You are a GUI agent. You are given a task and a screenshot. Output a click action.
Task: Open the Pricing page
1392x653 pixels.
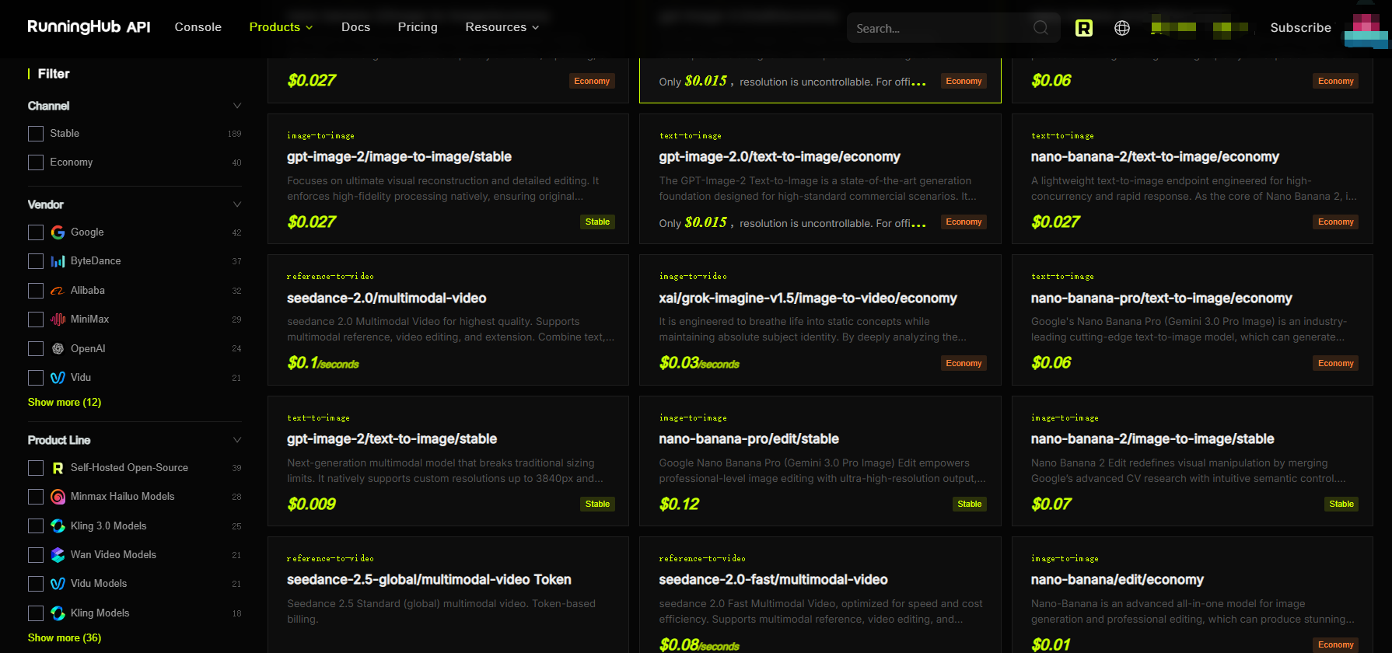click(418, 27)
